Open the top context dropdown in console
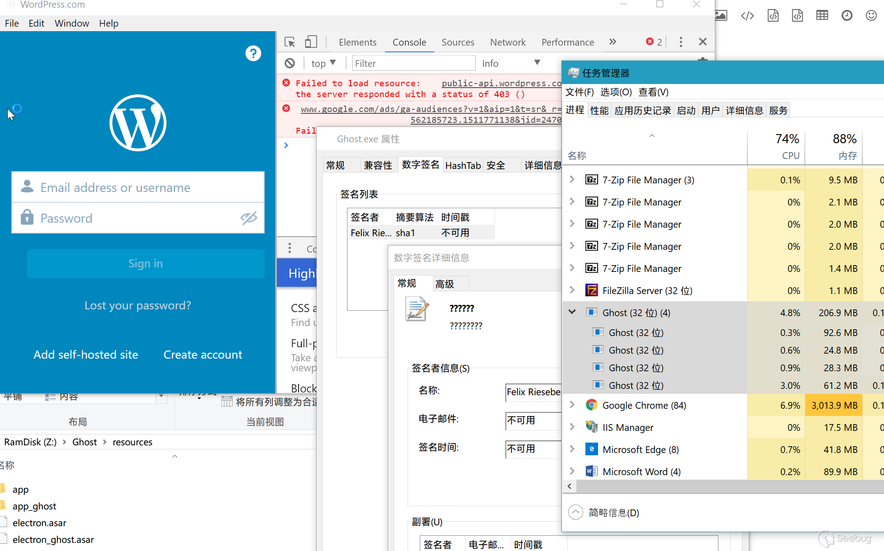 click(x=323, y=63)
